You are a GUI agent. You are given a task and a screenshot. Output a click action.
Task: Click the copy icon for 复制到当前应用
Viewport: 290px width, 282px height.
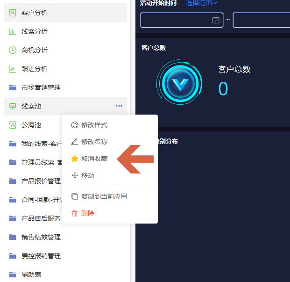point(75,196)
